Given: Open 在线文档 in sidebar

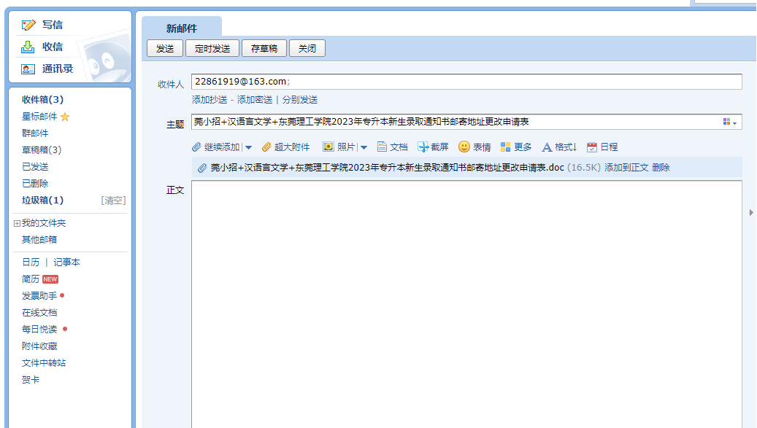Looking at the screenshot, I should [39, 313].
